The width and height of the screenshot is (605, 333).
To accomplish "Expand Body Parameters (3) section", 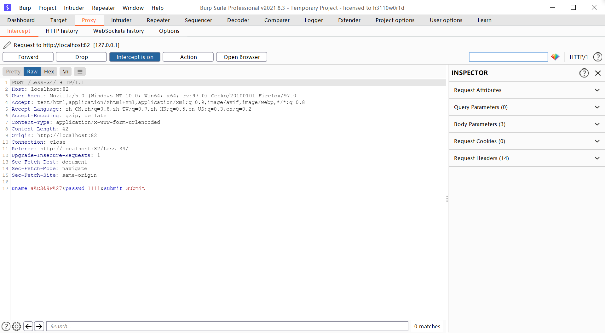I will tap(527, 124).
